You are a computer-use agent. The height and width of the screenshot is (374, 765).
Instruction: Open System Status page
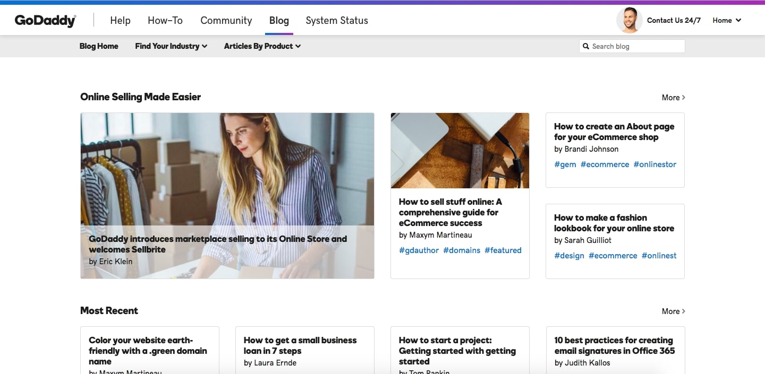tap(337, 21)
